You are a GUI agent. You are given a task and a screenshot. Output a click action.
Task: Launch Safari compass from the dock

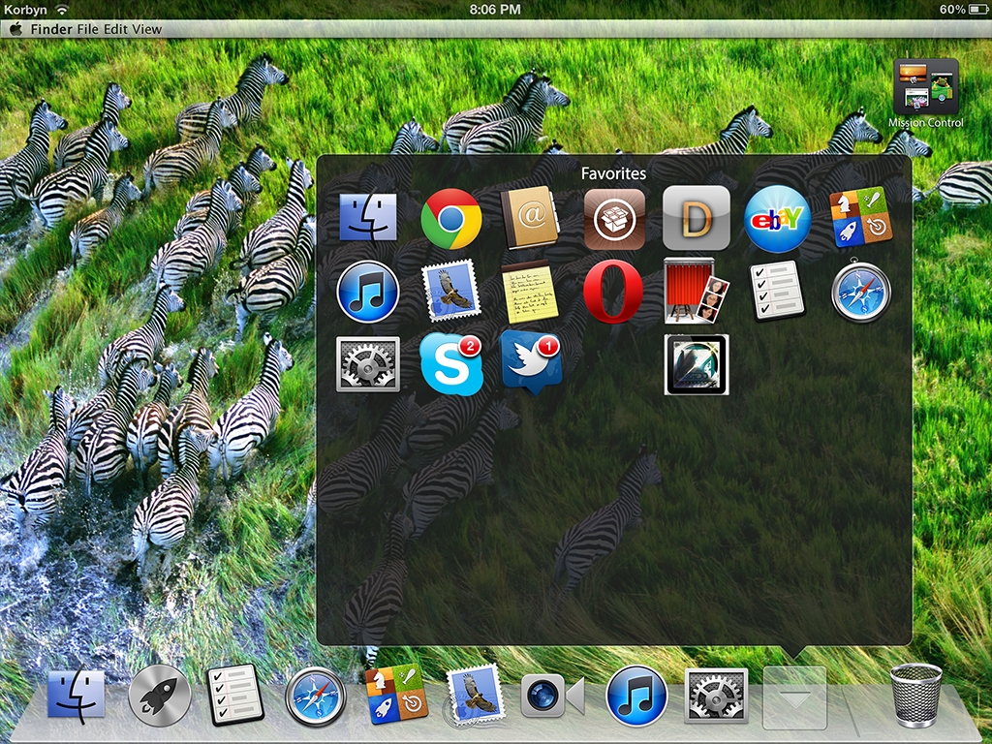tap(316, 697)
